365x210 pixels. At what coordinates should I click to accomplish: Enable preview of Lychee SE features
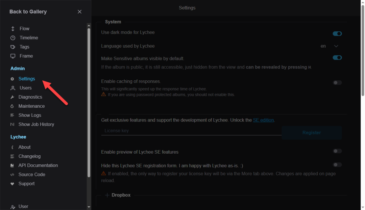[x=337, y=151]
